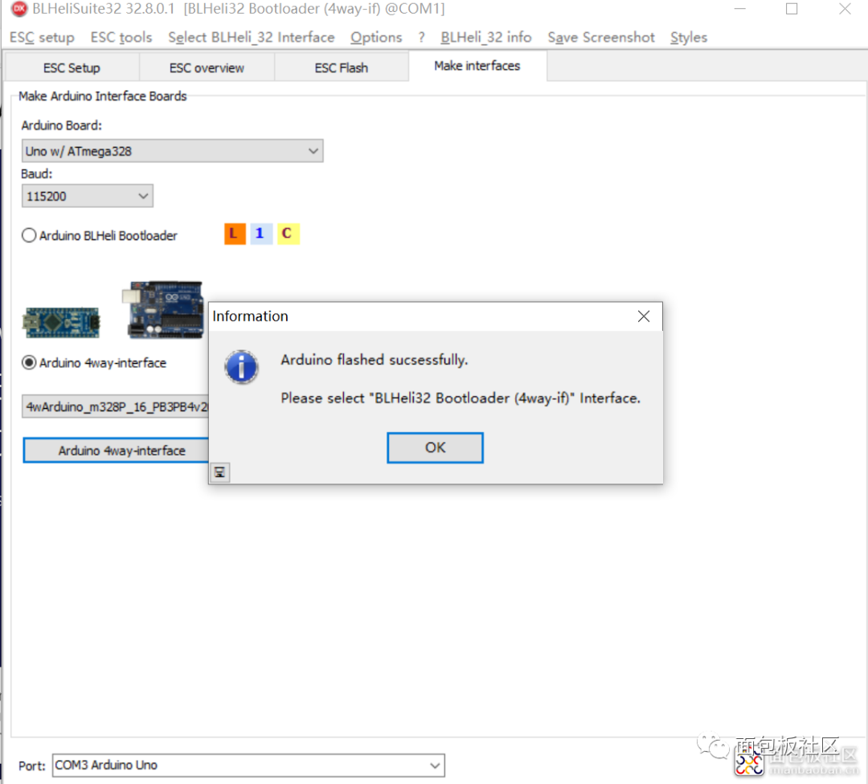Click the blue 1 indicator icon
Image resolution: width=868 pixels, height=784 pixels.
coord(260,234)
